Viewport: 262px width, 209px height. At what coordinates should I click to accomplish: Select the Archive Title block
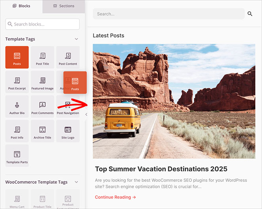[42, 131]
